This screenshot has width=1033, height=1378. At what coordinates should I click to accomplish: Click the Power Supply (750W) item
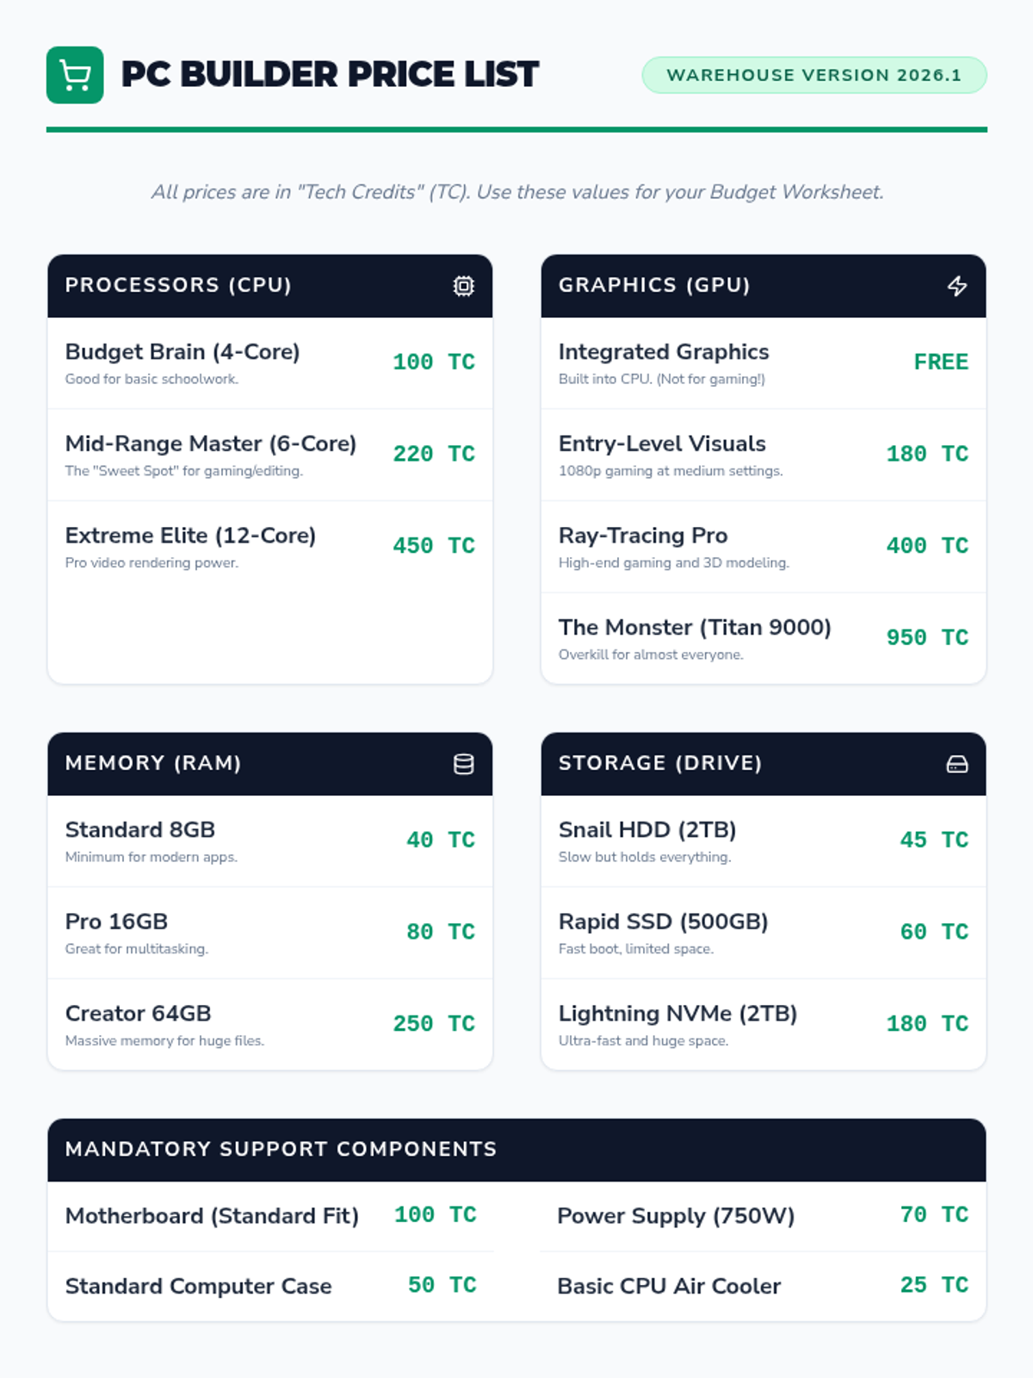[764, 1216]
